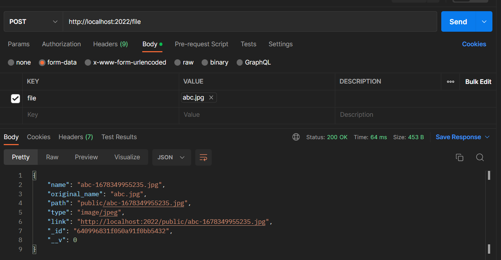The image size is (501, 260).
Task: Switch to Preview response view
Action: click(x=86, y=157)
